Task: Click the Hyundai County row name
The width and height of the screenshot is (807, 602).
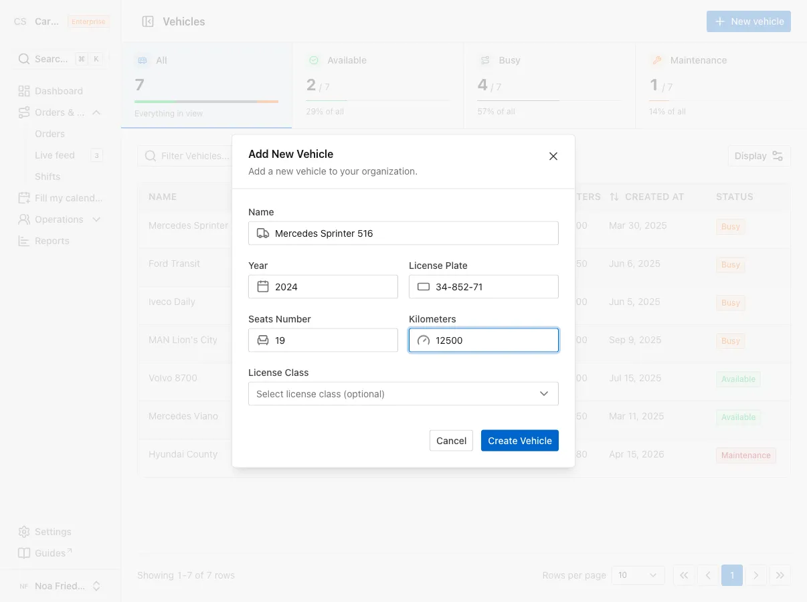Action: (x=183, y=454)
